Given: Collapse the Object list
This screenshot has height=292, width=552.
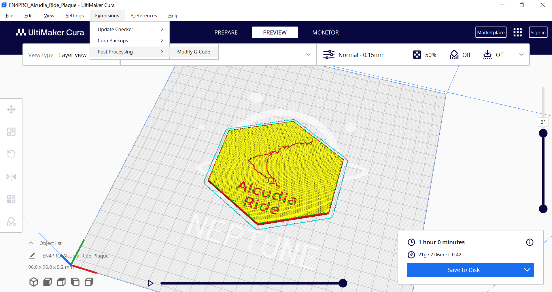Looking at the screenshot, I should tap(31, 243).
